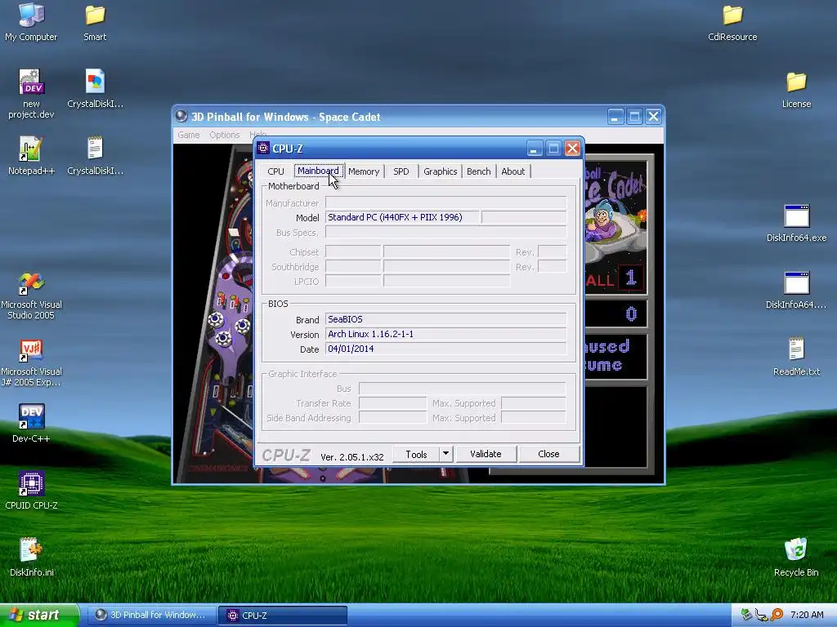Screen dimensions: 837x627
Task: Close CPU-Z with the red X button
Action: coord(572,149)
